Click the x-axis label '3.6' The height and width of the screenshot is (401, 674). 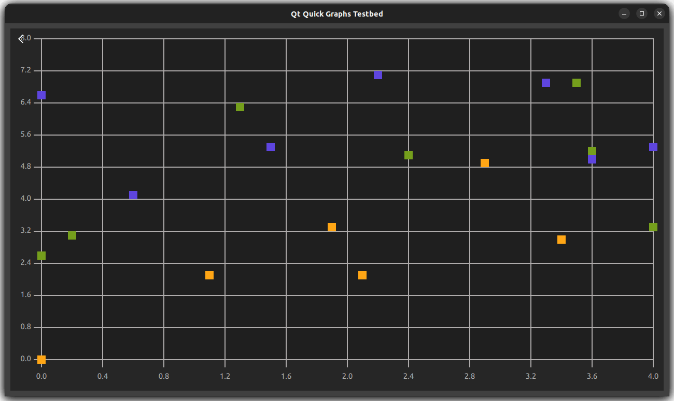click(x=592, y=376)
